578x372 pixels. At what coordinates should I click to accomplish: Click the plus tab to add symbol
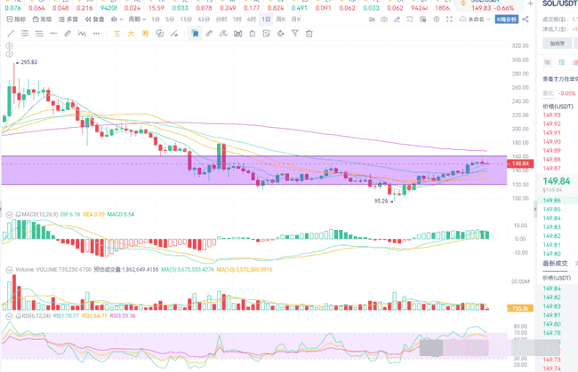point(530,4)
